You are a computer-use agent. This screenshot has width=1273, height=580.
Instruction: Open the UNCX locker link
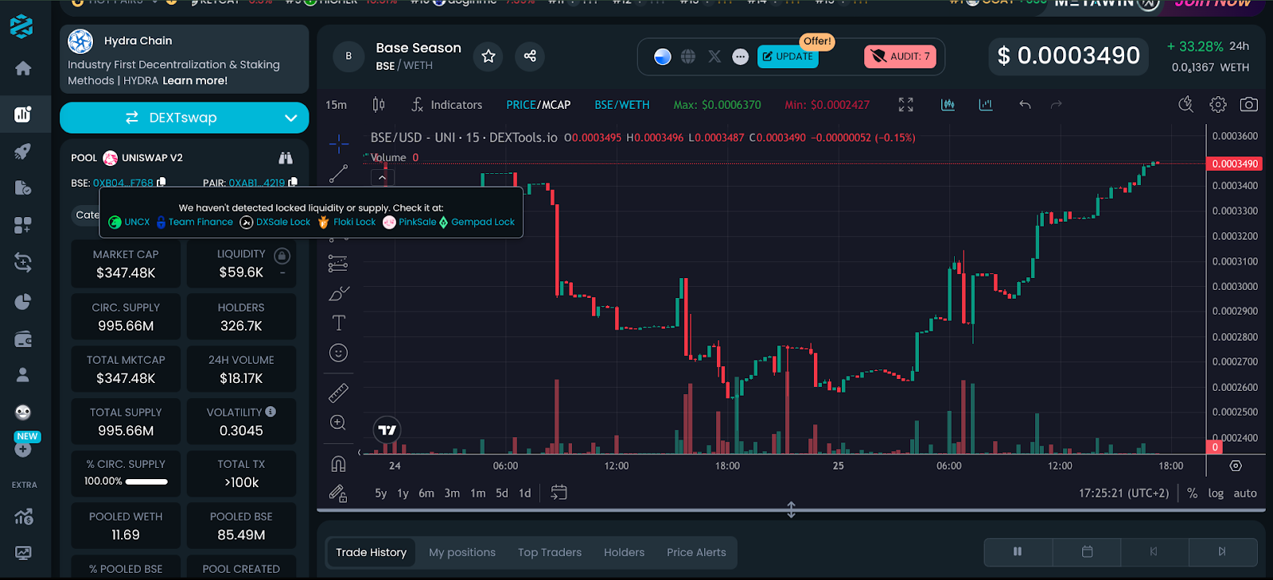pyautogui.click(x=129, y=222)
